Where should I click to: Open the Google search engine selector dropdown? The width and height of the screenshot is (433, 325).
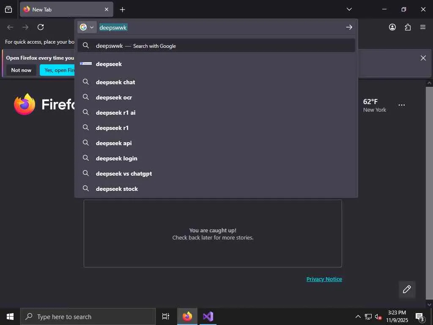pyautogui.click(x=87, y=27)
